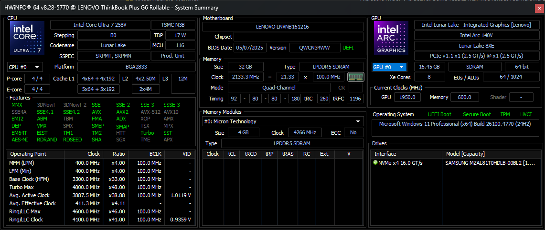
Task: Click the E-core cache 5x64 + 5x192 value
Action: (x=98, y=89)
